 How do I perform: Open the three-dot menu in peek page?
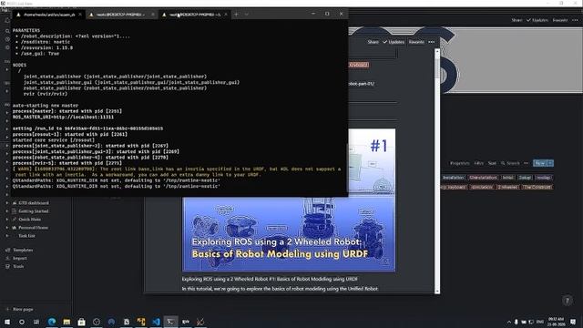click(431, 42)
